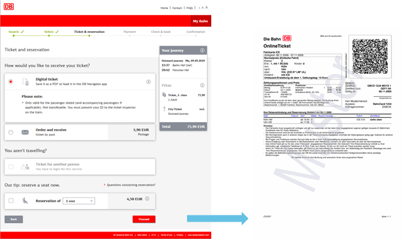The height and width of the screenshot is (239, 402).
Task: Click the My Bahn button
Action: [x=201, y=21]
